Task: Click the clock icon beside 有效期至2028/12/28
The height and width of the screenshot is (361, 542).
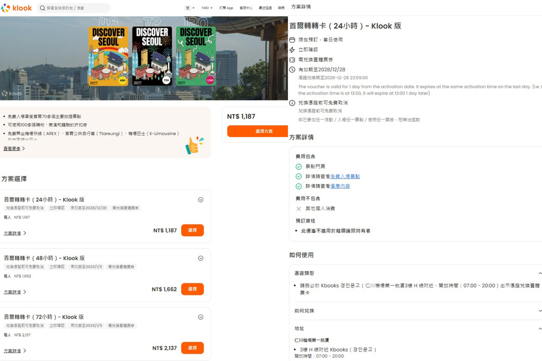Action: (x=292, y=70)
